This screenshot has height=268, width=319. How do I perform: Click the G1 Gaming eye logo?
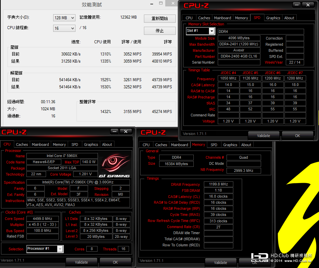click(x=115, y=165)
